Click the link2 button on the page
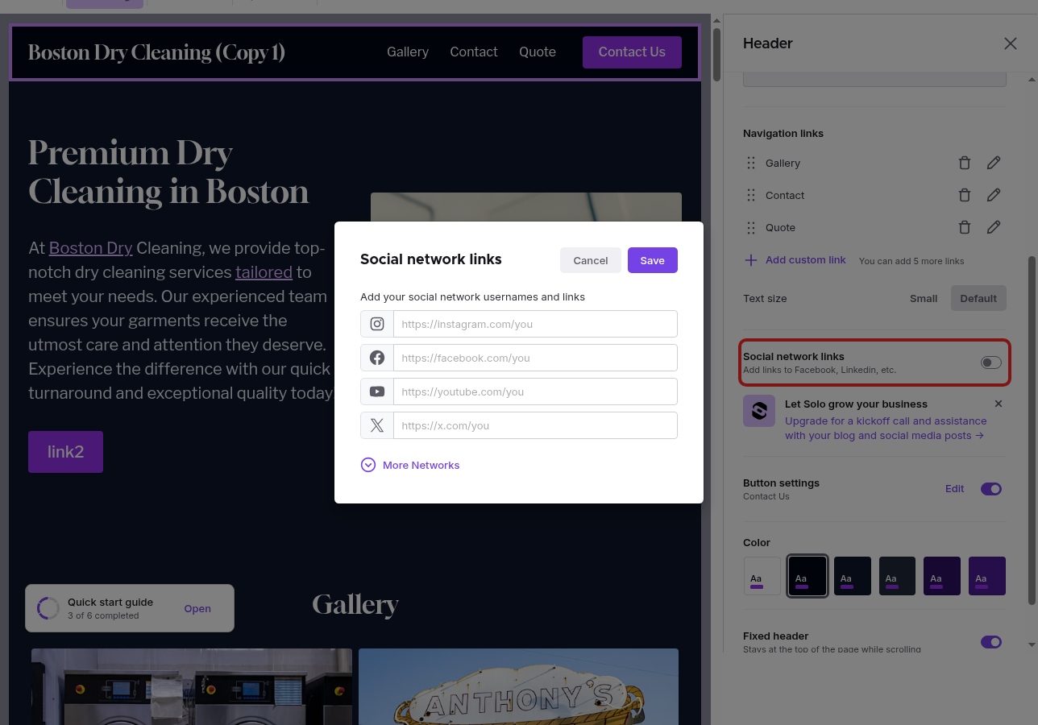 pos(65,451)
